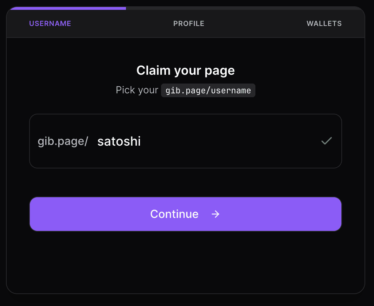
Task: Open the WALLETS tab
Action: (x=324, y=24)
